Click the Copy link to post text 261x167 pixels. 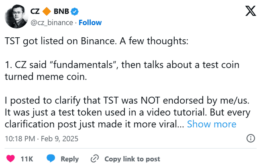click(132, 159)
